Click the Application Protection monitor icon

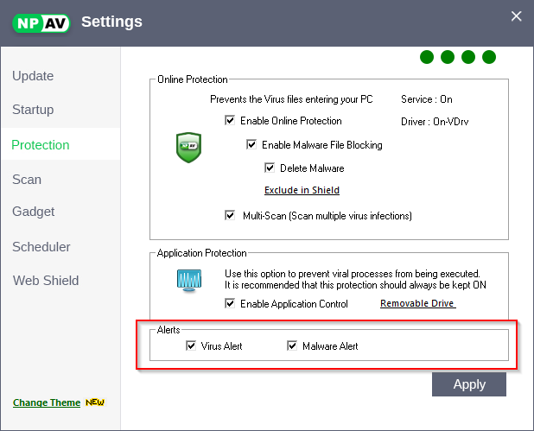coord(188,281)
